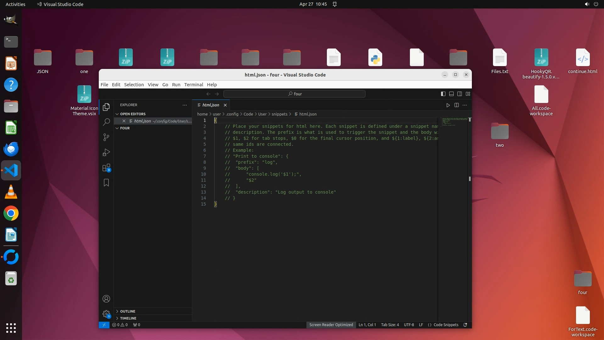The height and width of the screenshot is (340, 604).
Task: Open the Search view in activity bar
Action: pos(106,122)
